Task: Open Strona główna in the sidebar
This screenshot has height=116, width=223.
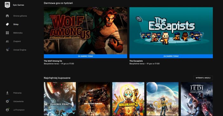Action: click(20, 16)
